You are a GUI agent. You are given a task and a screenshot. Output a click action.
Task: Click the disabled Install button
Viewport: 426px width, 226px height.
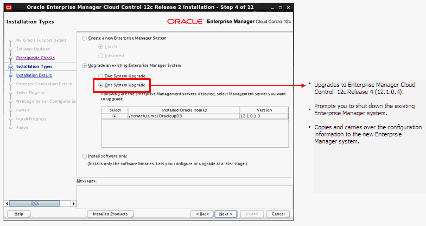click(x=252, y=214)
